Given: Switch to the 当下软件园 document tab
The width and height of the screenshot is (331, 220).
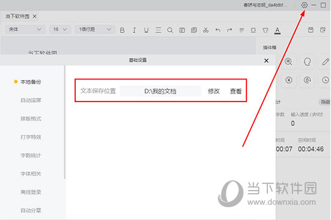Looking at the screenshot, I should click(x=17, y=16).
